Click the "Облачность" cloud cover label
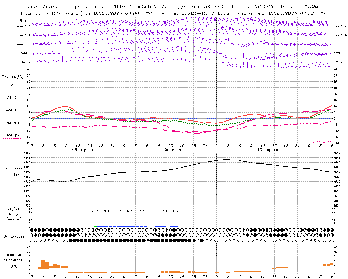 click(x=14, y=236)
